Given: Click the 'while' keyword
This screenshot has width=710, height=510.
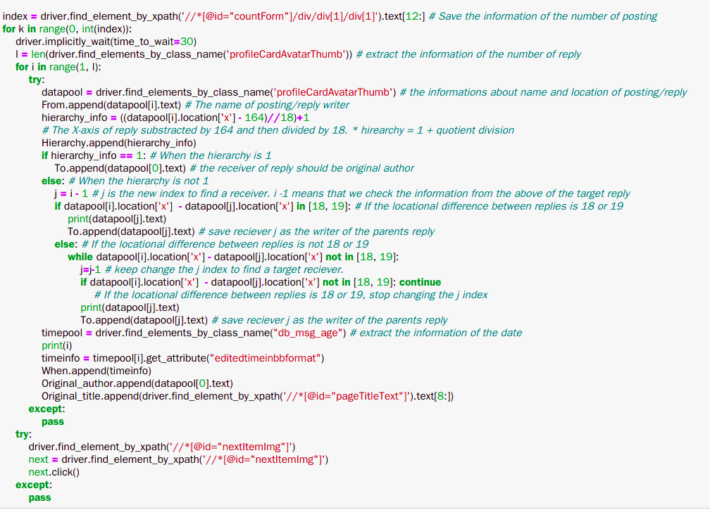Looking at the screenshot, I should click(x=80, y=256).
